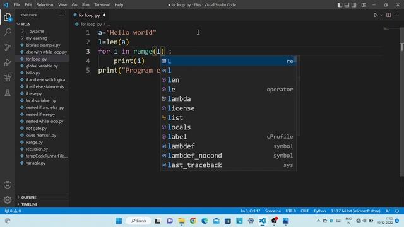Open the Run menu

click(86, 5)
